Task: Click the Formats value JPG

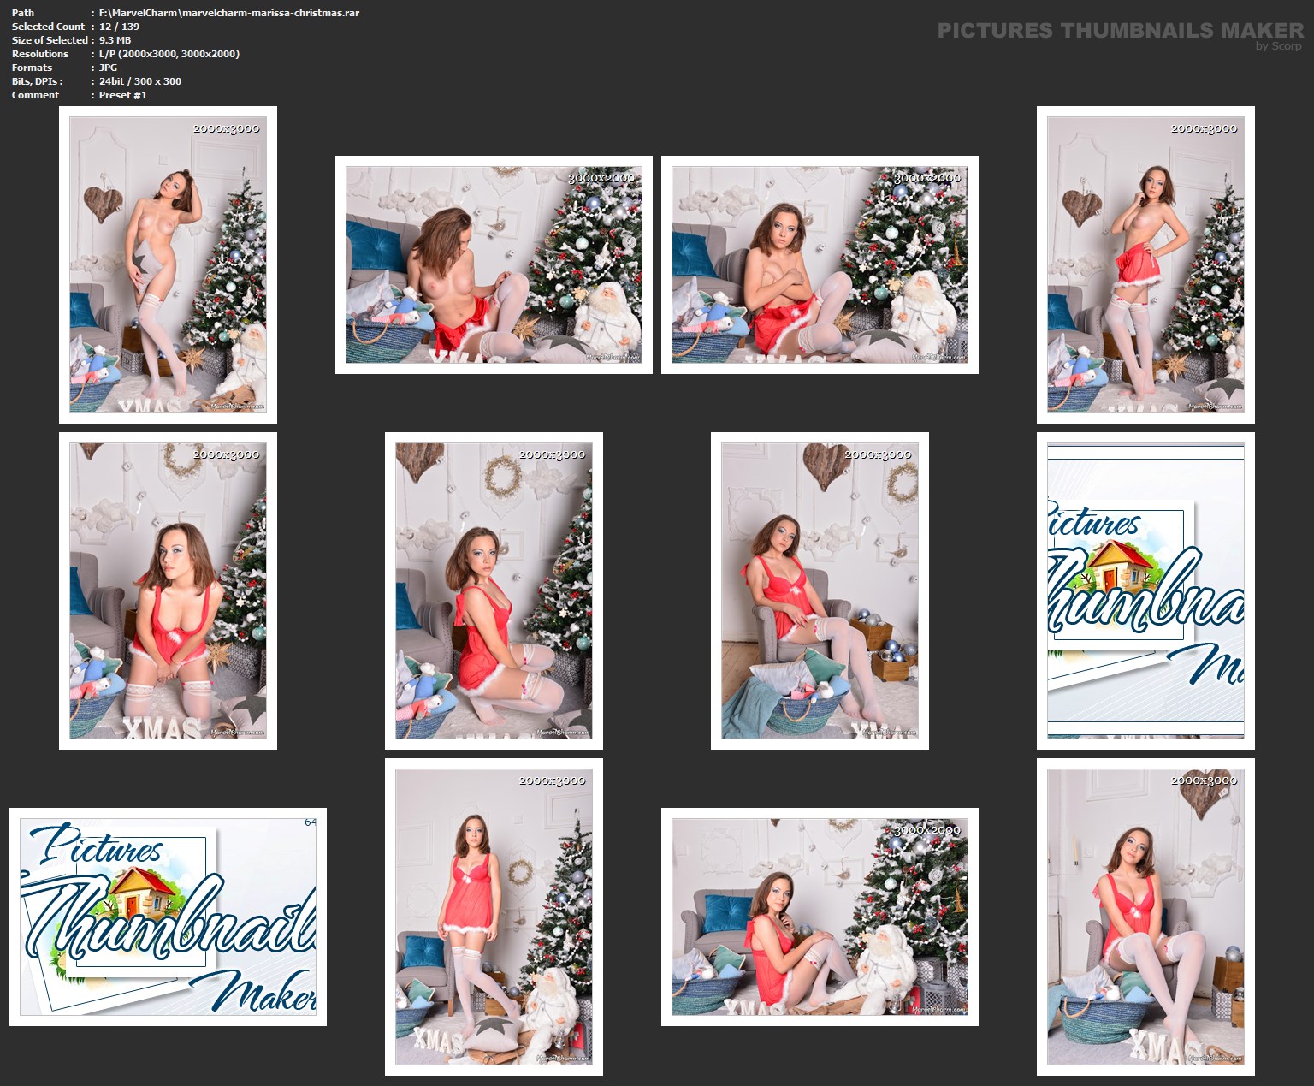Action: point(108,68)
